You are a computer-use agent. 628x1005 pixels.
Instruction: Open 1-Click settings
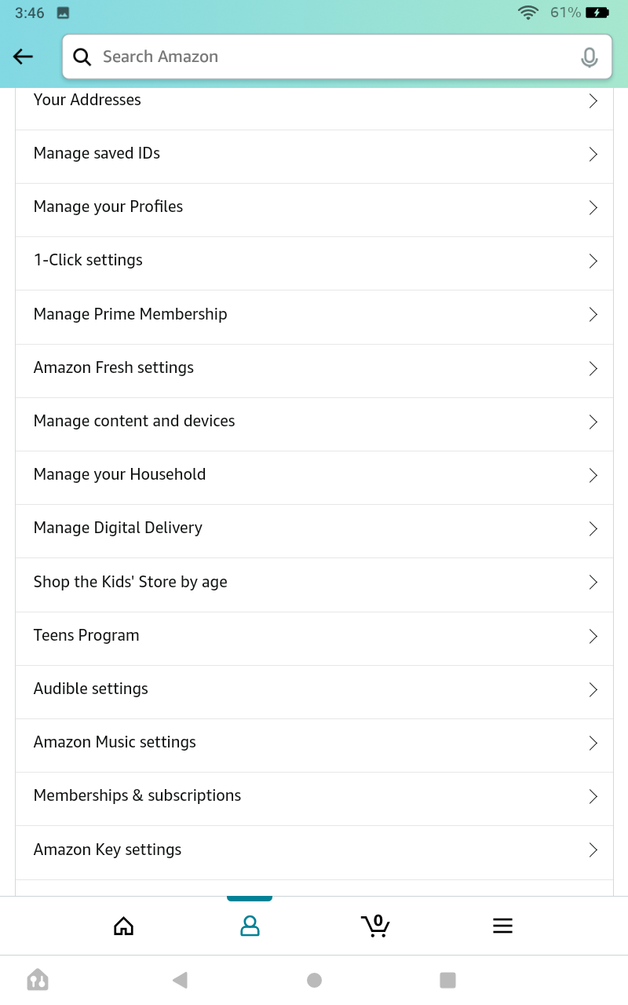click(x=88, y=261)
